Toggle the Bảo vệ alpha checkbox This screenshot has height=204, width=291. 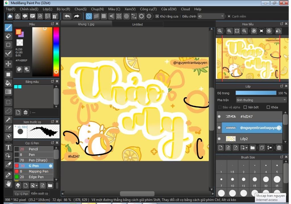pos(220,107)
